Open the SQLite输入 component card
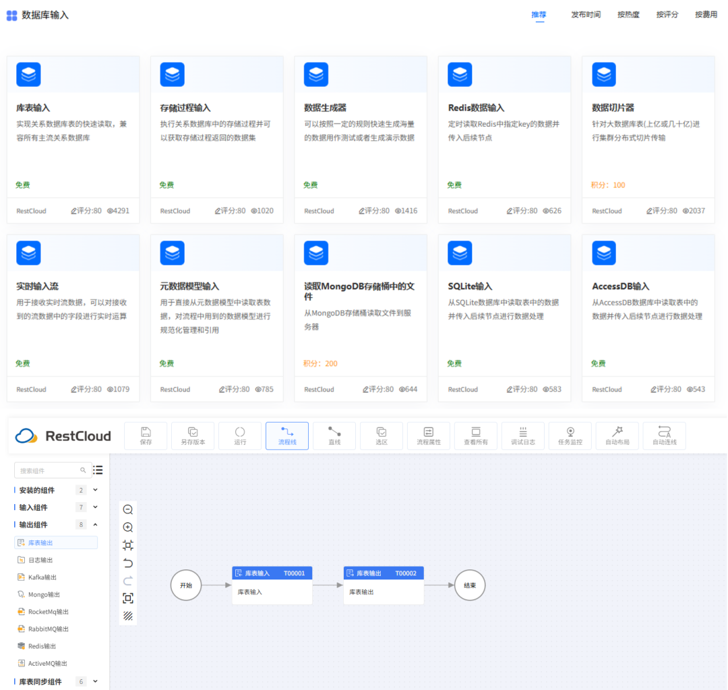Viewport: 728px width, 690px height. [x=505, y=318]
